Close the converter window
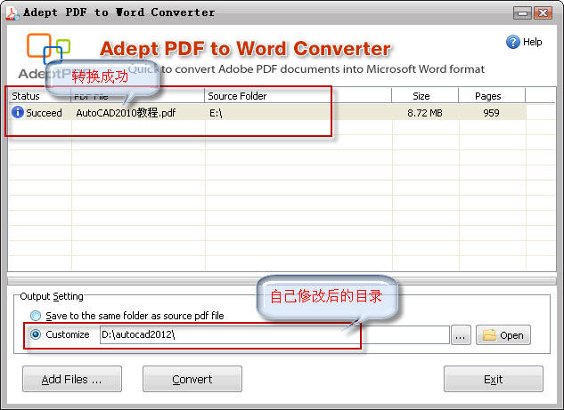The image size is (564, 410). 543,13
